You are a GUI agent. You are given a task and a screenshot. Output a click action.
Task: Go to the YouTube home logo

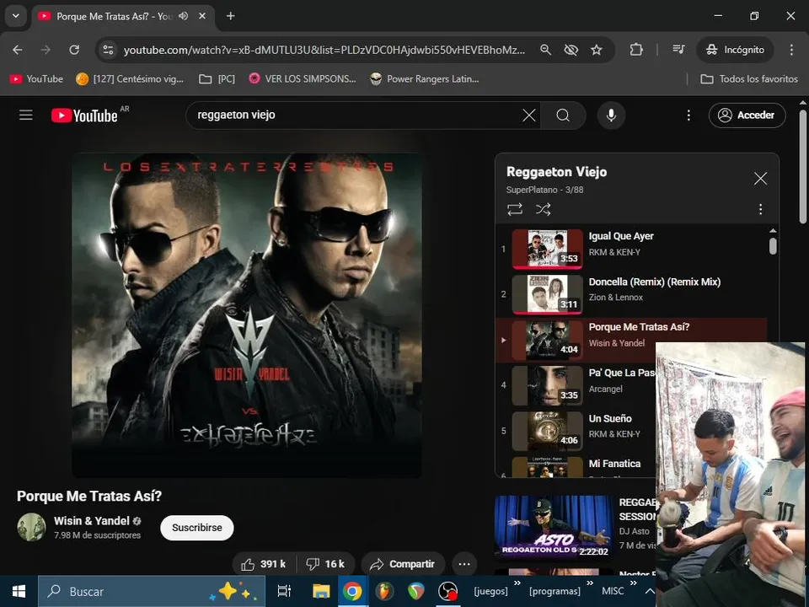click(84, 115)
